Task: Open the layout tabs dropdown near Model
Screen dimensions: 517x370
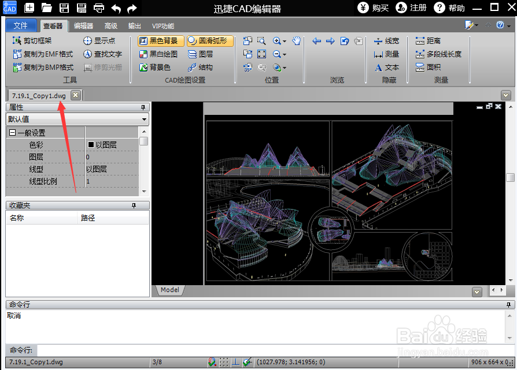Action: [x=477, y=291]
